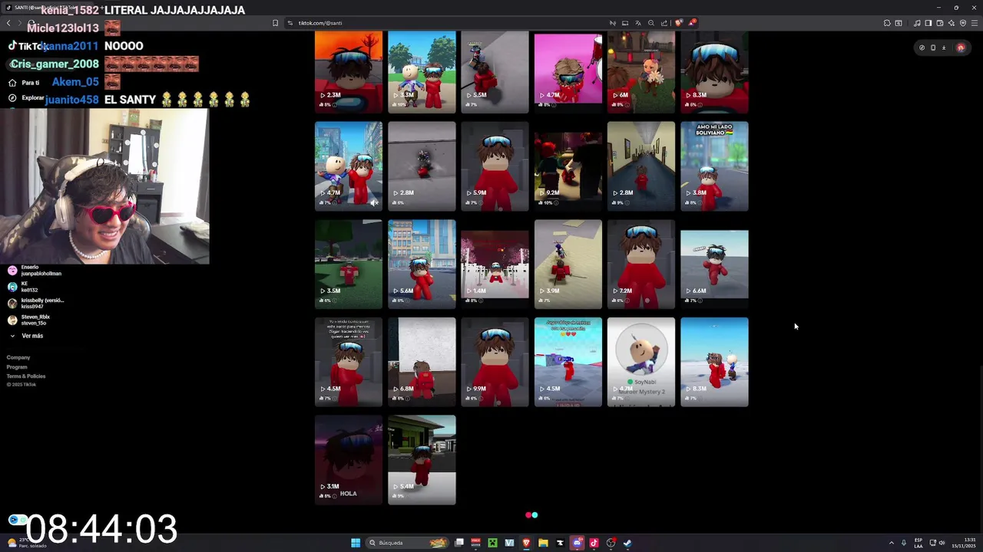Open the Enserio juanpabloholiman account
The image size is (983, 552).
[x=35, y=271]
